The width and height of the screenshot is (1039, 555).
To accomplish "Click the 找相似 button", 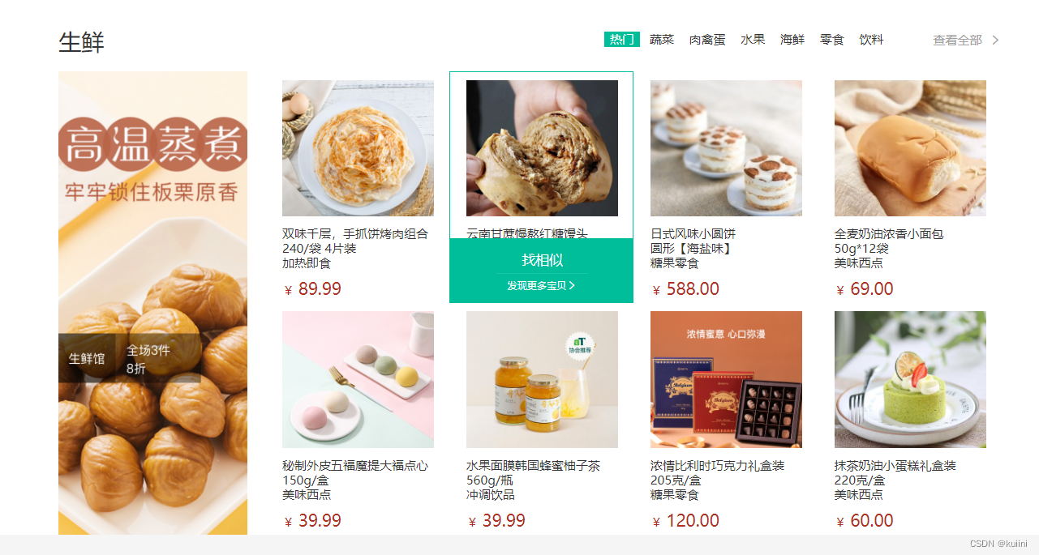I will tap(542, 260).
